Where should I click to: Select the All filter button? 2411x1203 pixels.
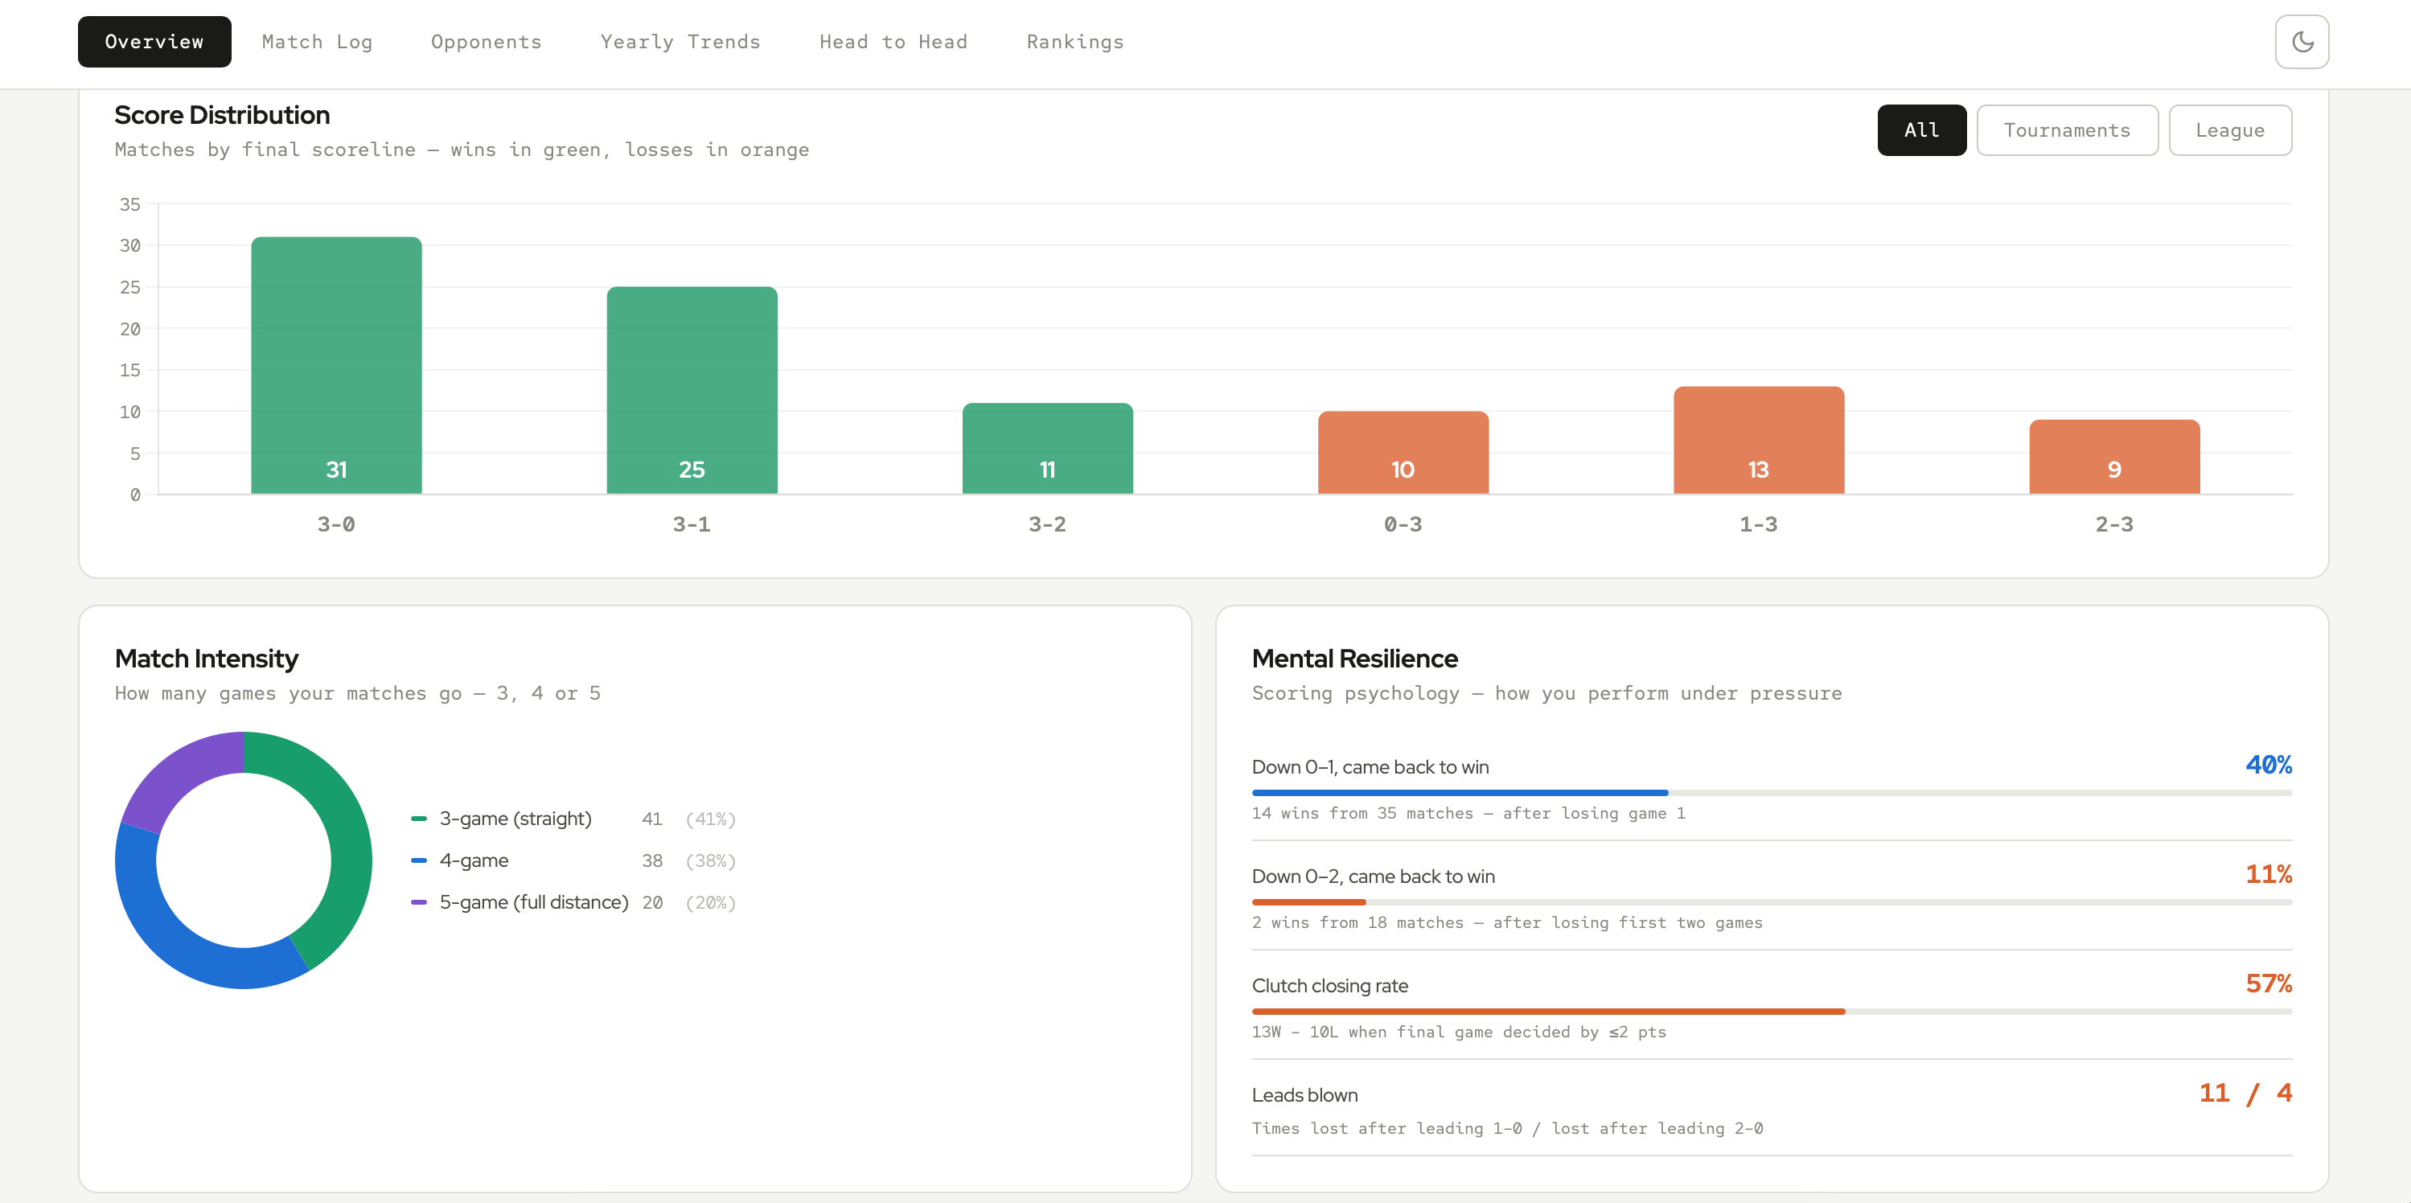click(1921, 130)
